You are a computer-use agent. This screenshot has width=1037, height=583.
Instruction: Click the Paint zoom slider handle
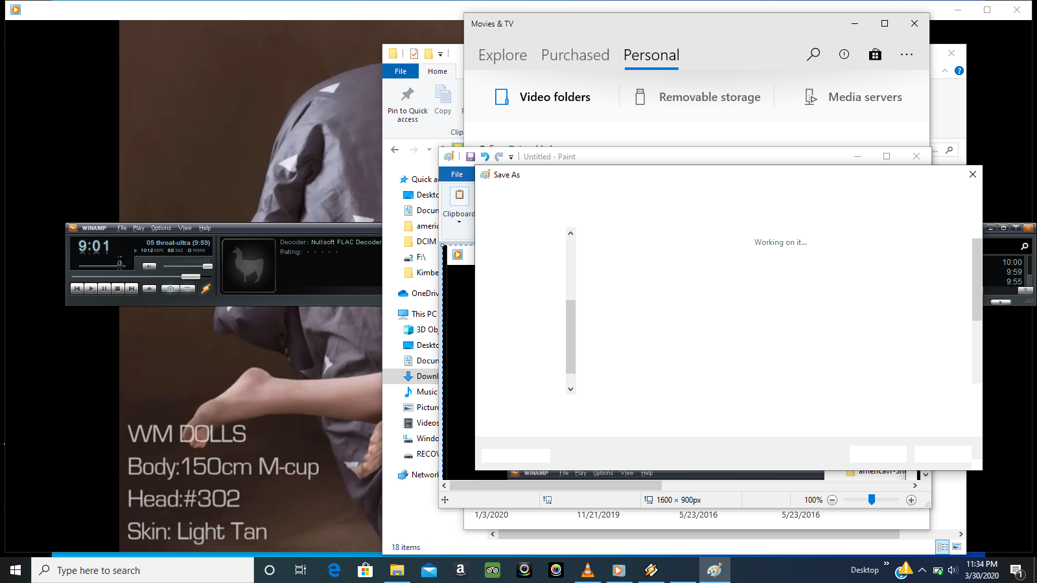coord(872,499)
